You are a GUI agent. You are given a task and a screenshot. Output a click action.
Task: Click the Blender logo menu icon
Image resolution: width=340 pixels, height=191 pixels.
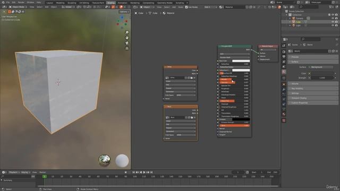[3, 2]
